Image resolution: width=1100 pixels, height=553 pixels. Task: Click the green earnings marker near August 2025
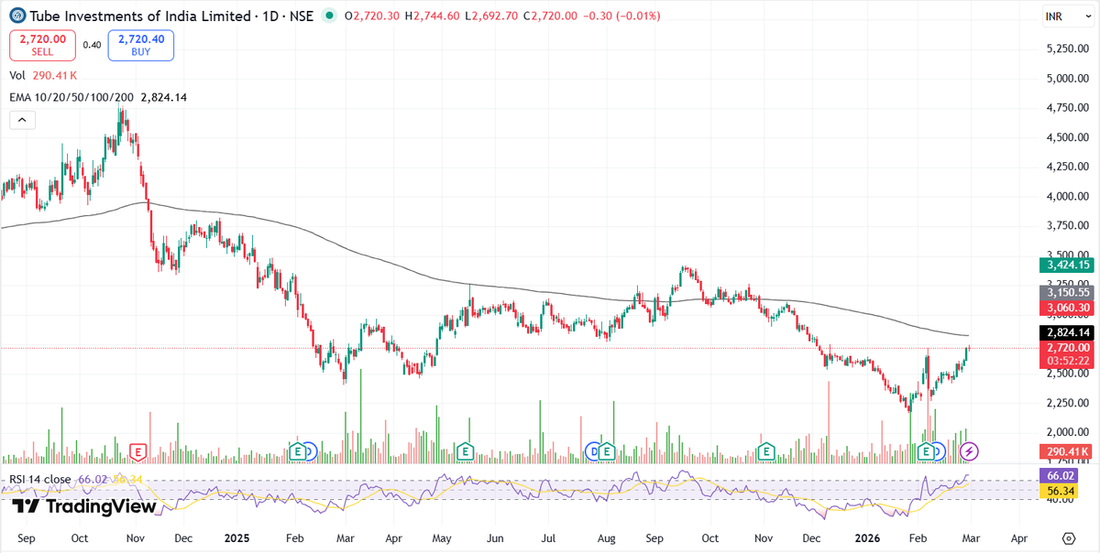pyautogui.click(x=607, y=451)
